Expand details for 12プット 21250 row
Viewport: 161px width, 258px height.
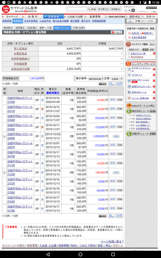[x=4, y=172]
